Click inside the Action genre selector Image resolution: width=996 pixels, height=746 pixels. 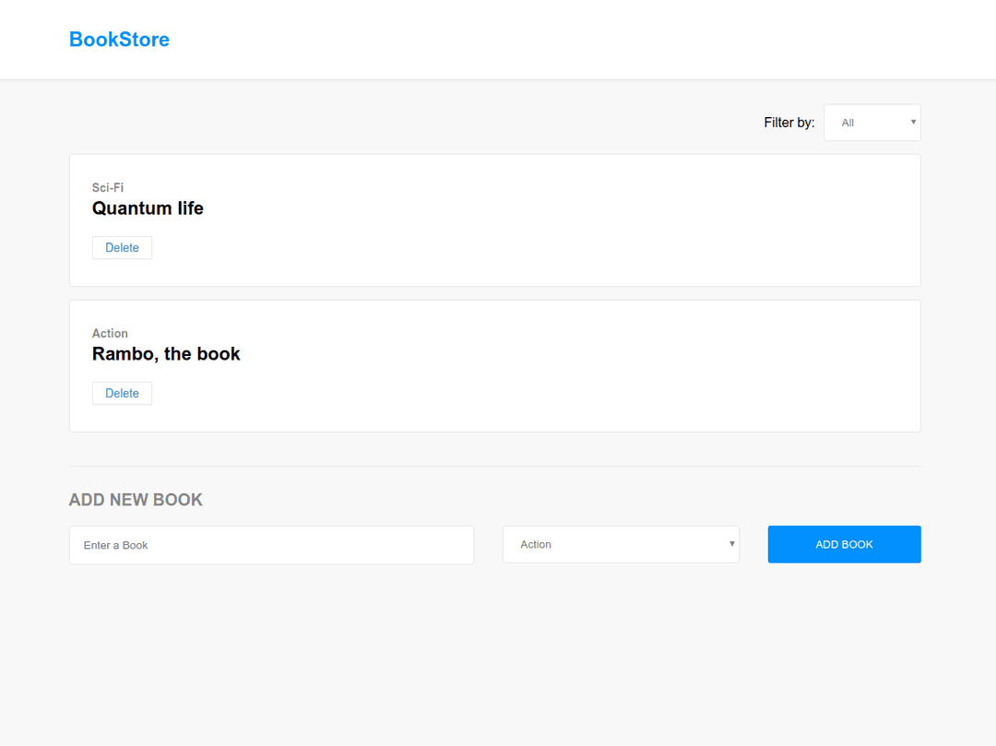coord(620,544)
